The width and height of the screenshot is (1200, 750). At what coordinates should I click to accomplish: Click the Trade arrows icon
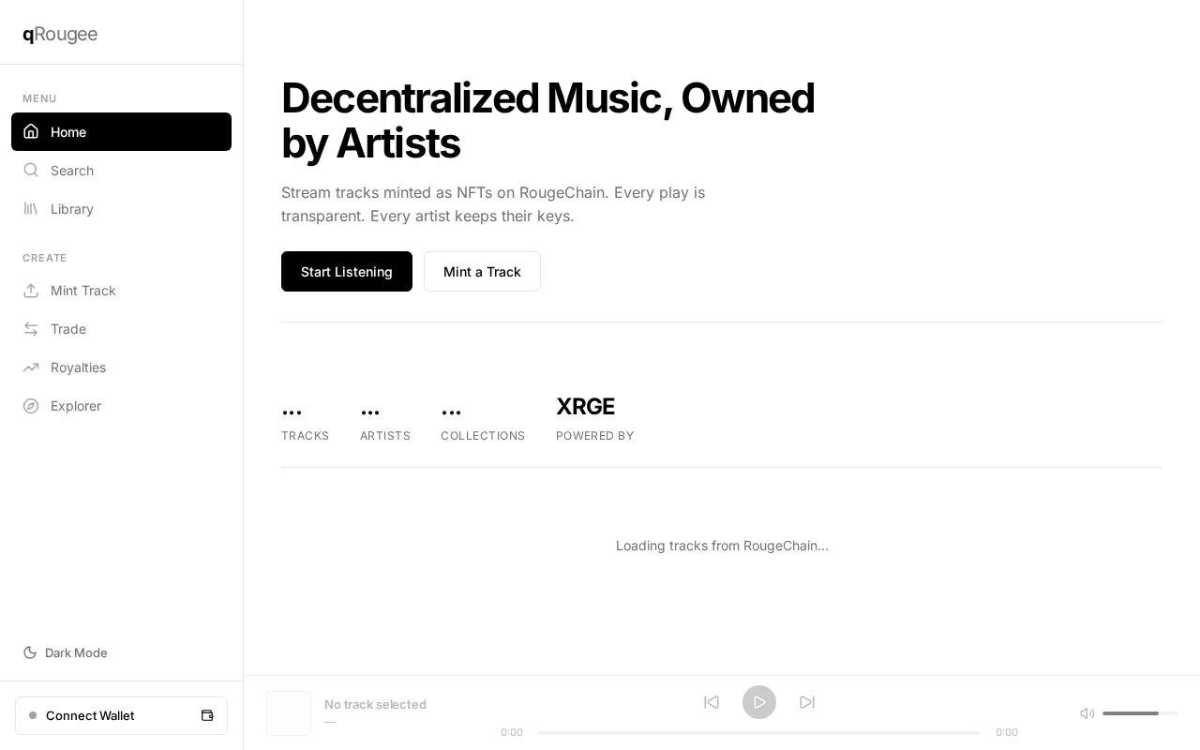click(31, 329)
